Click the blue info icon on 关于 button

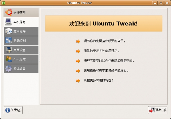[x=8, y=110]
